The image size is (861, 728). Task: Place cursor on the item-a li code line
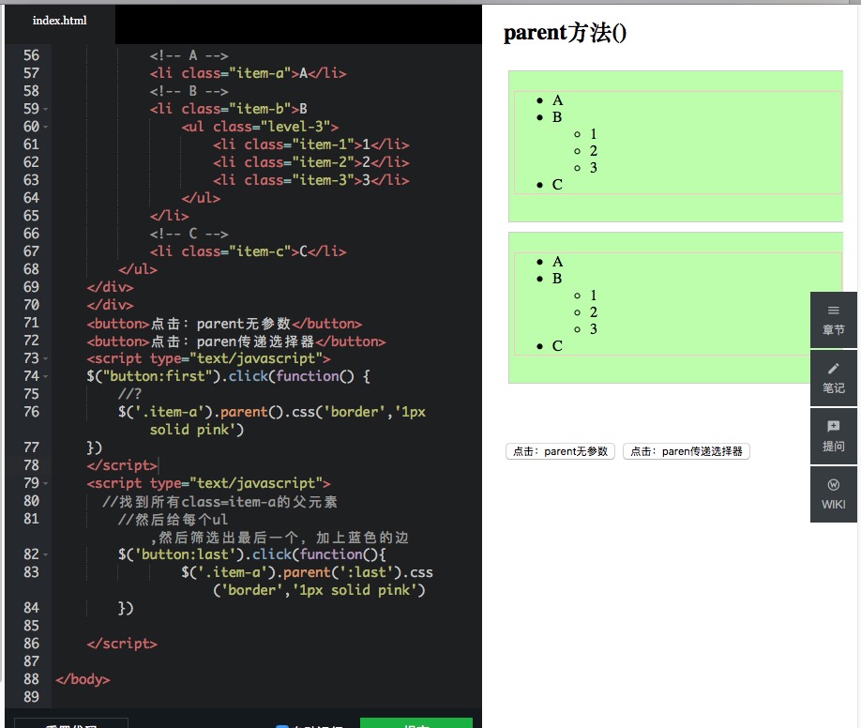pyautogui.click(x=249, y=73)
